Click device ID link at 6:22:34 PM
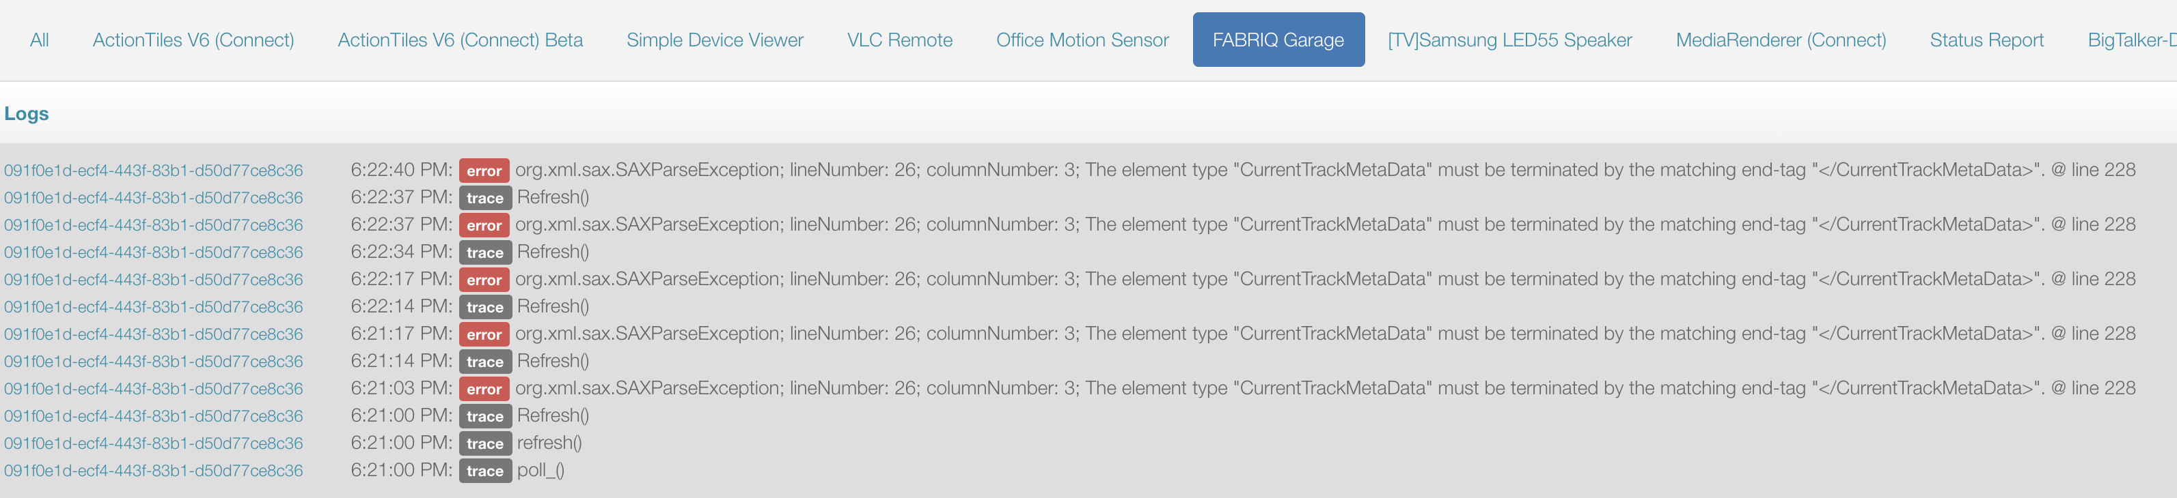The image size is (2177, 498). click(154, 252)
